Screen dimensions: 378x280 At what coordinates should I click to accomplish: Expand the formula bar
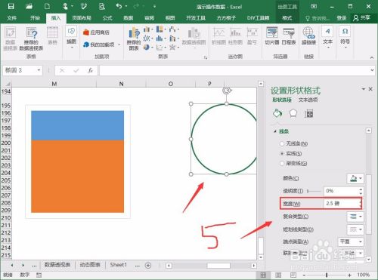(x=372, y=70)
